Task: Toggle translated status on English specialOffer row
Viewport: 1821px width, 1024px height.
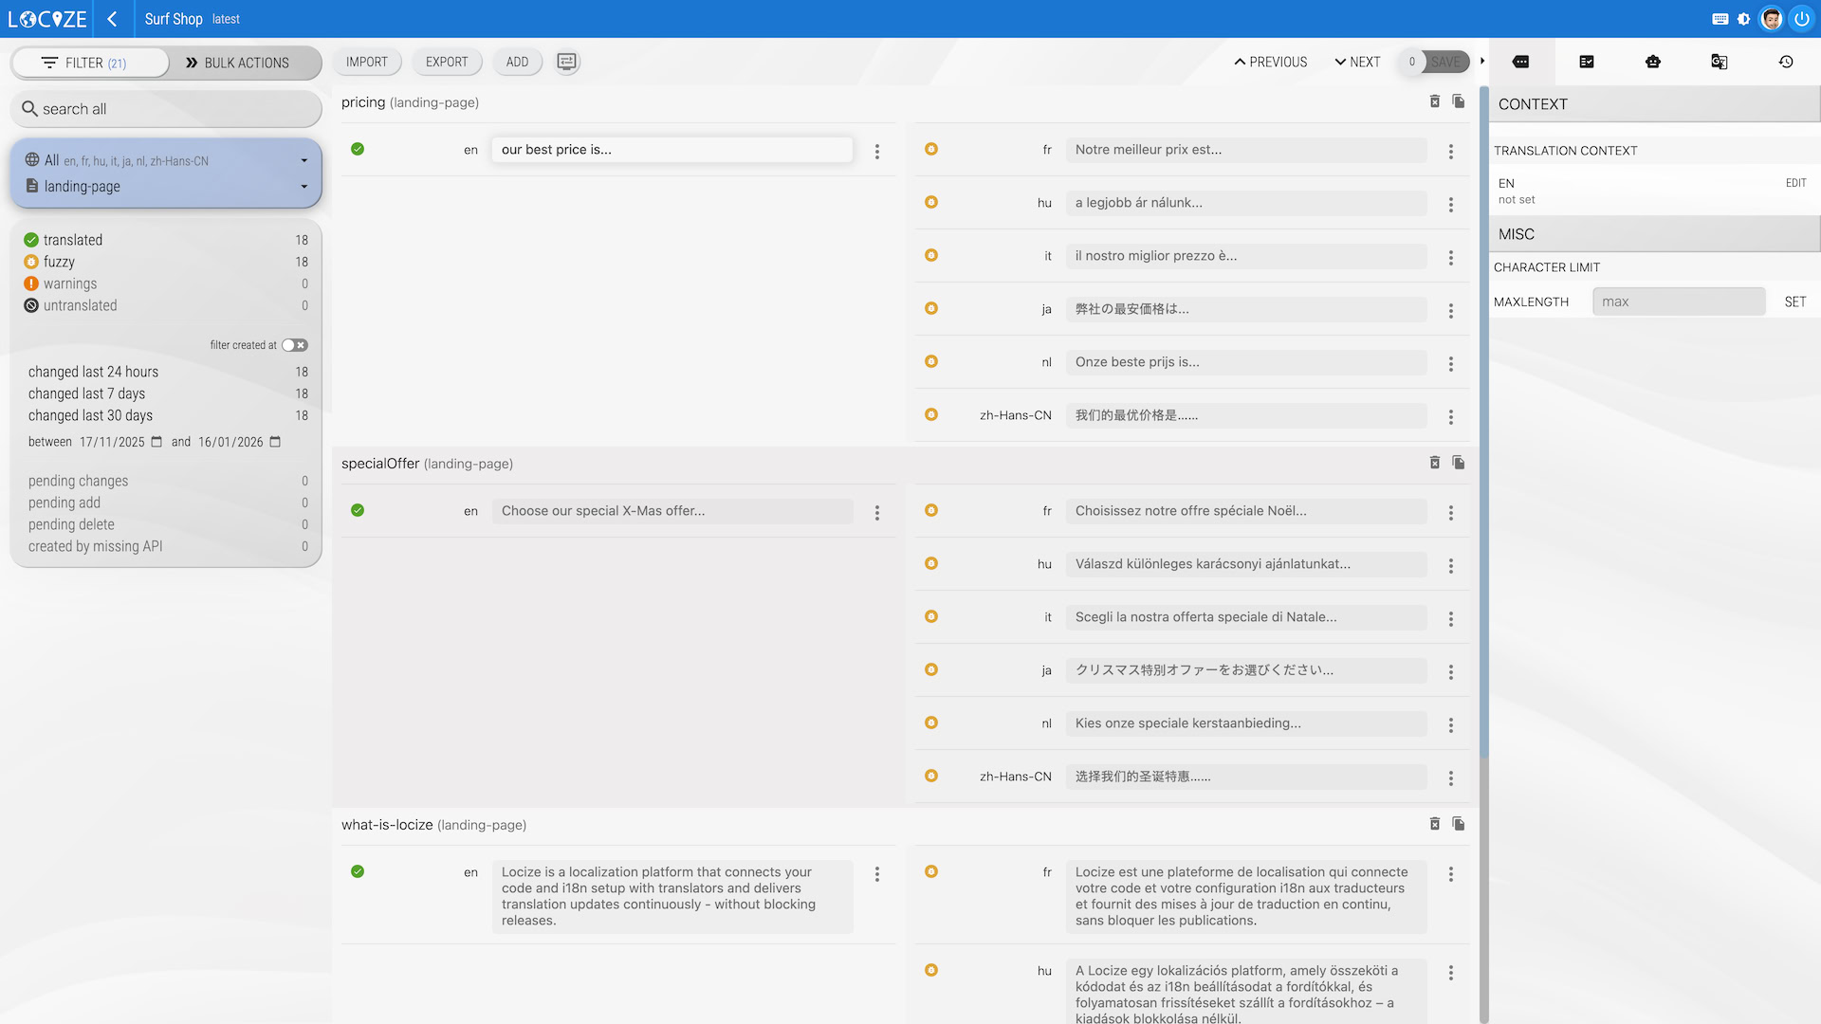Action: [358, 510]
